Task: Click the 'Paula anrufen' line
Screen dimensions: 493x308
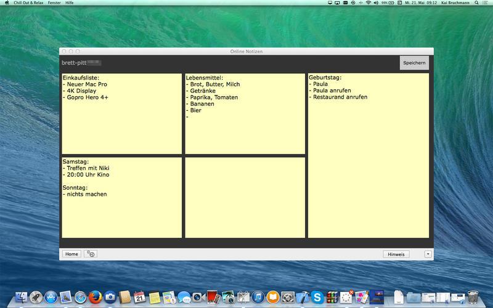Action: point(330,91)
